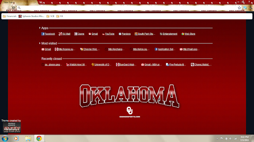Open the South Park Stu... app
The width and height of the screenshot is (254, 142).
(145, 34)
